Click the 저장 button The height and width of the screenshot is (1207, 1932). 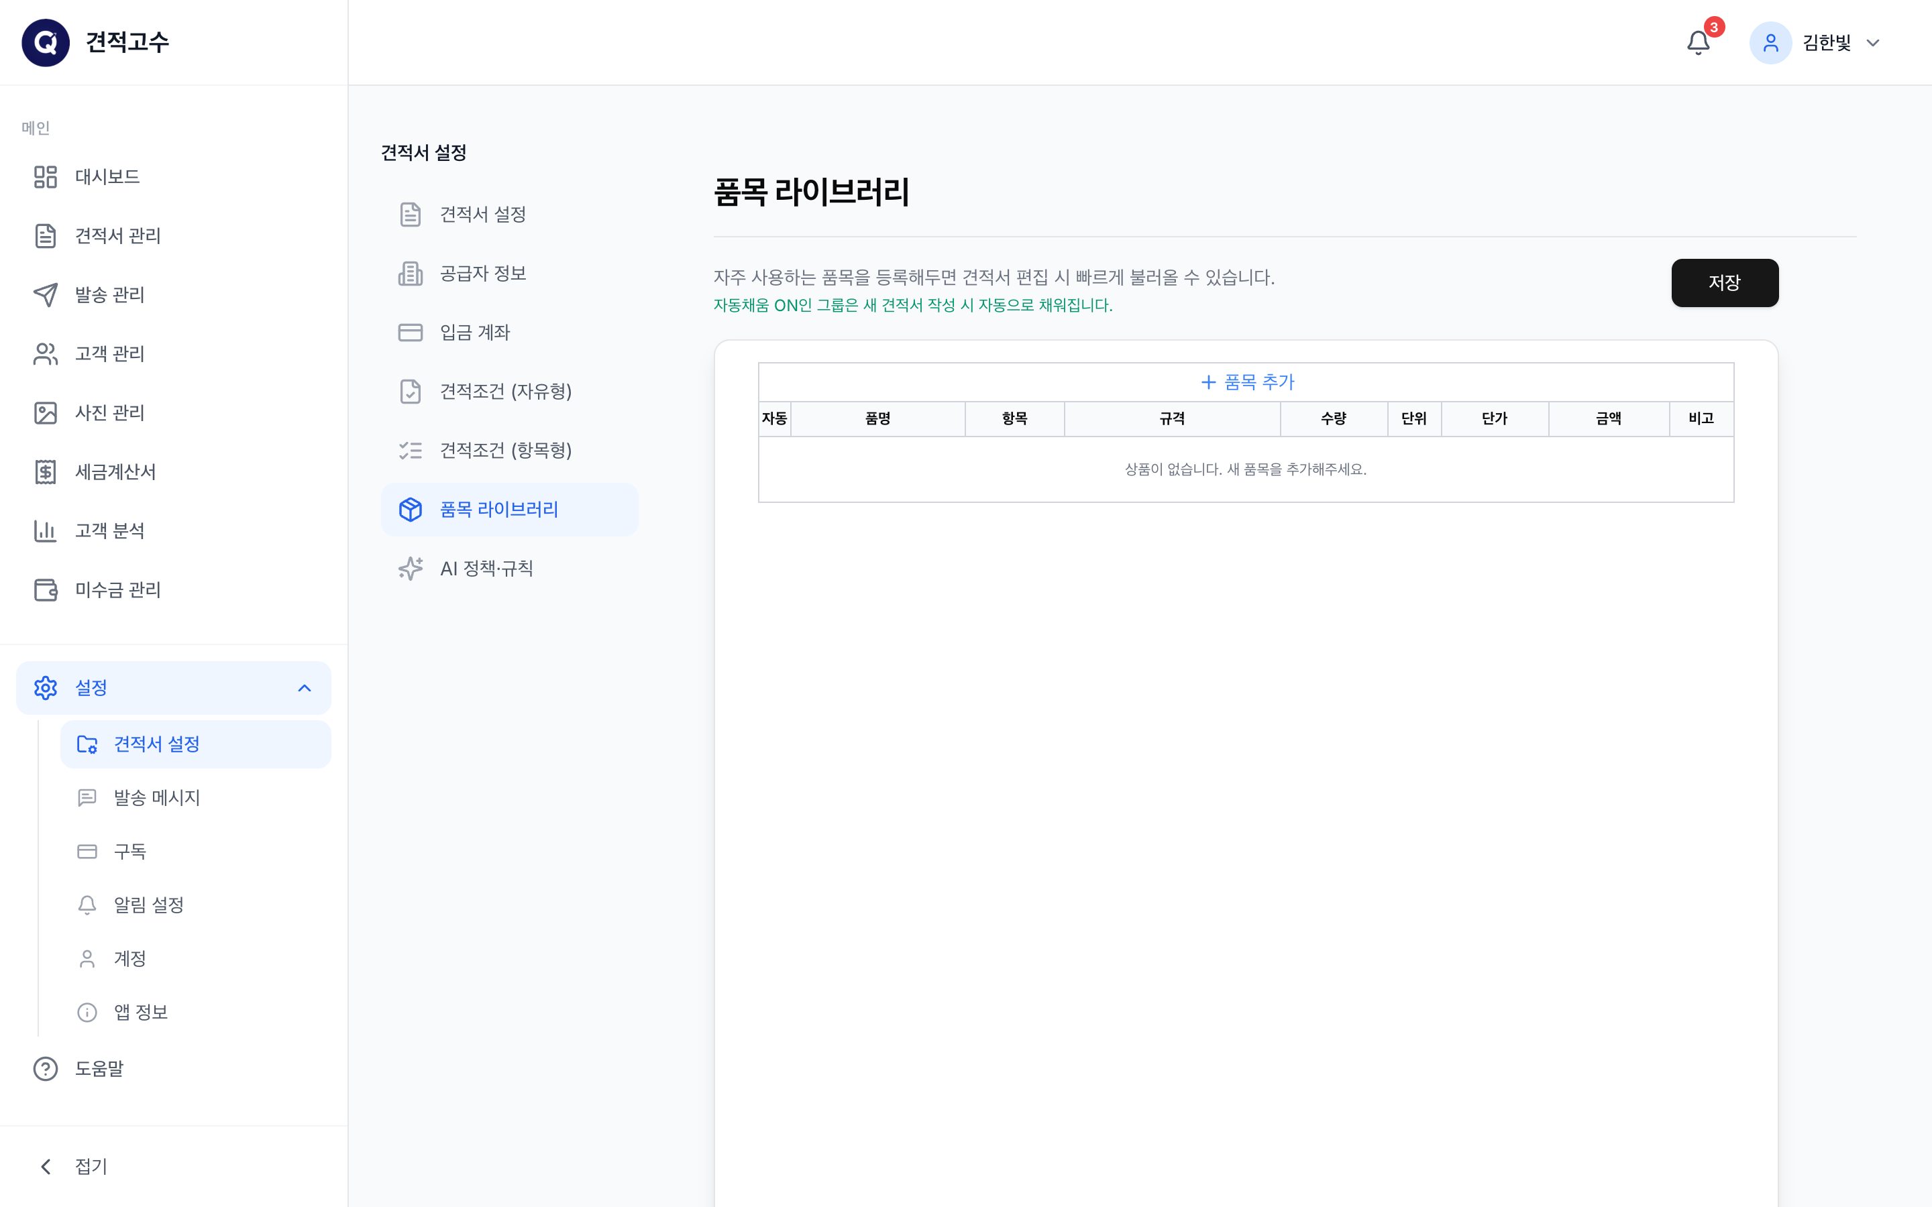(1725, 282)
